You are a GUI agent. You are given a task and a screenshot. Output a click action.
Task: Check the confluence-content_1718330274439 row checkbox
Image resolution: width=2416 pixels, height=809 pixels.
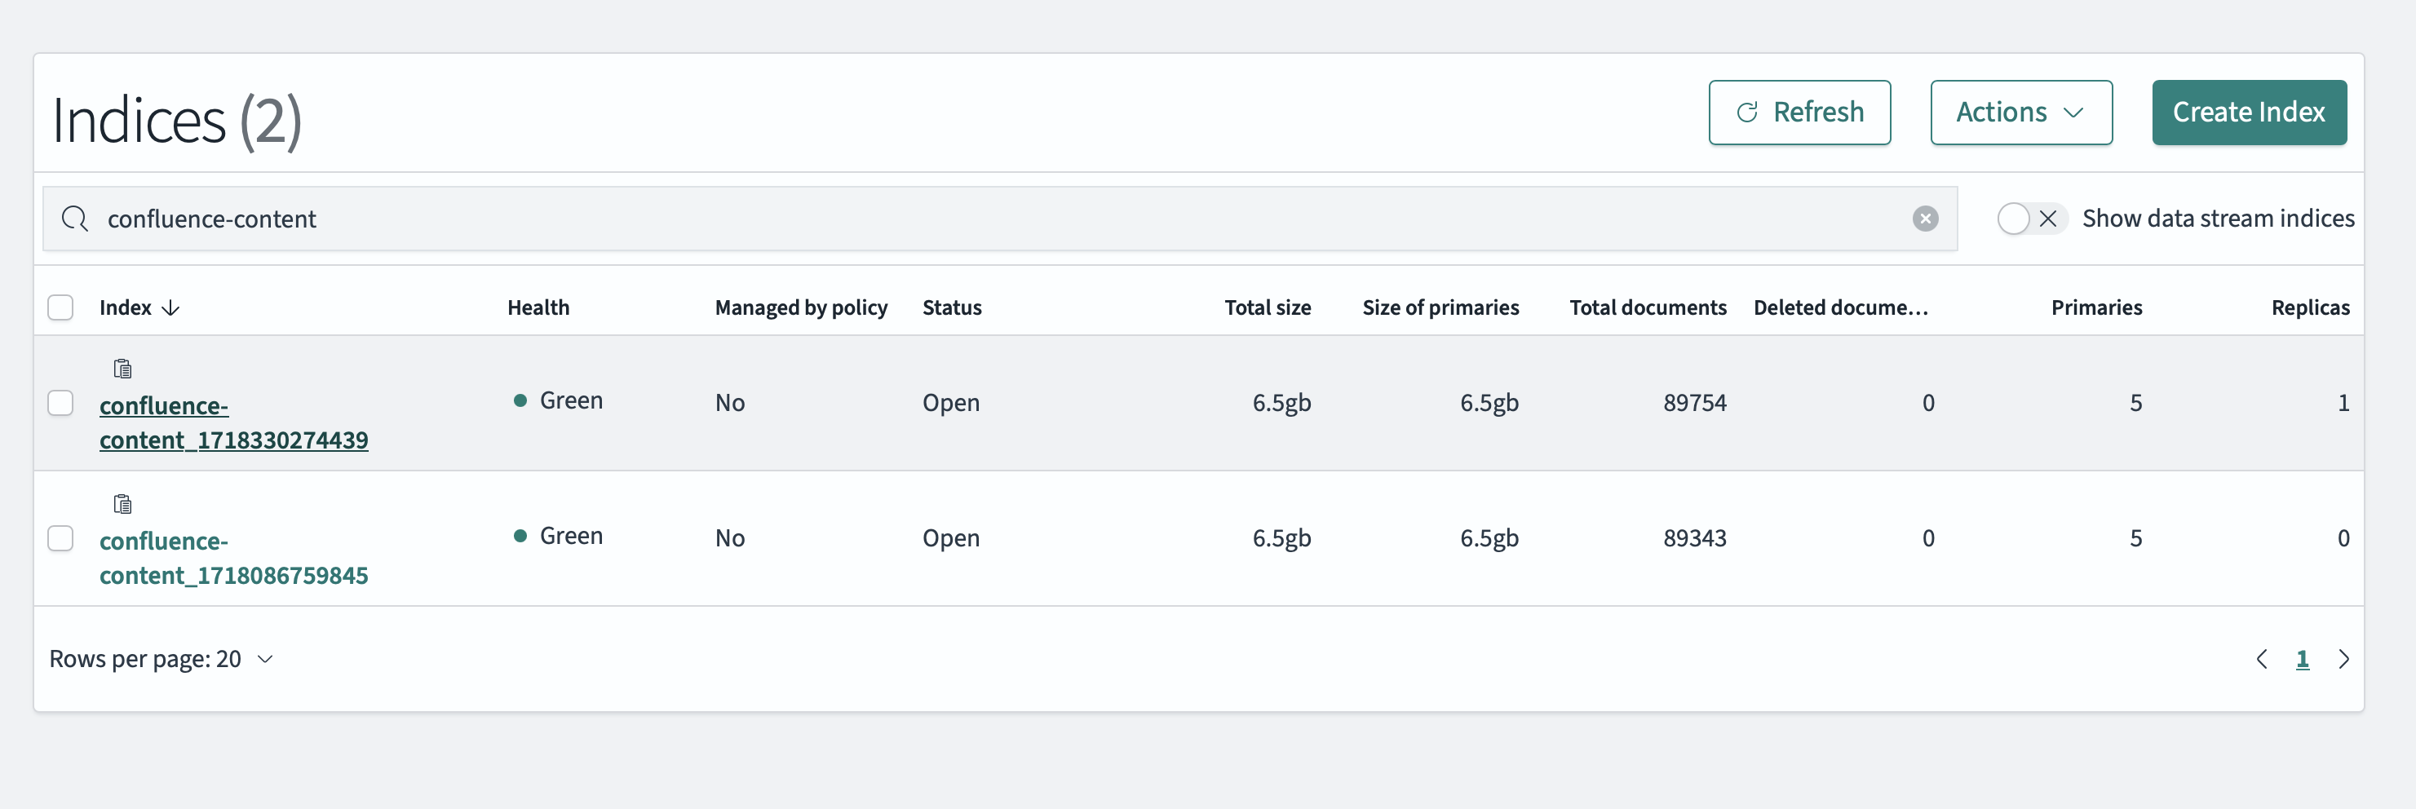coord(61,403)
